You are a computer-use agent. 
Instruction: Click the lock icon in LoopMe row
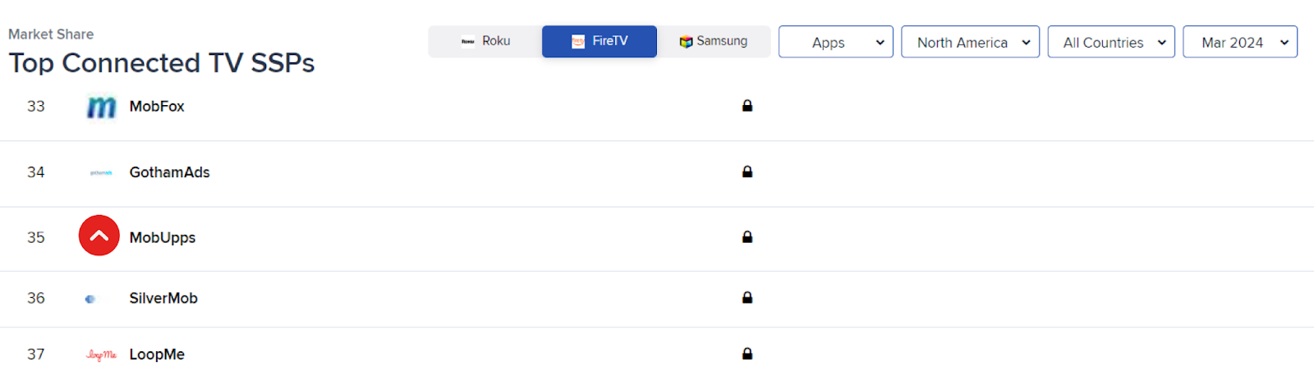747,354
